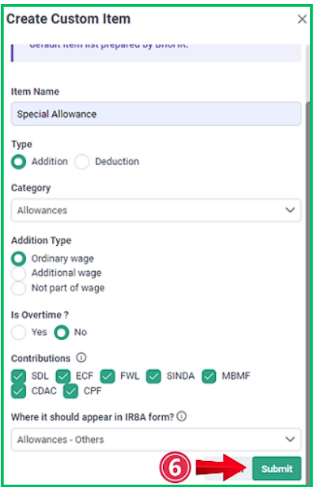Screen dimensions: 314x487
Task: Choose Additional wage addition type
Action: tap(19, 274)
